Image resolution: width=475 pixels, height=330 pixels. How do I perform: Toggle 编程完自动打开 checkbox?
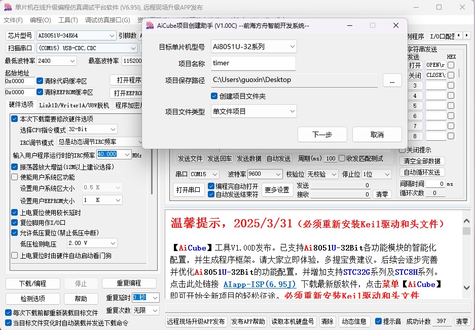[x=211, y=186]
